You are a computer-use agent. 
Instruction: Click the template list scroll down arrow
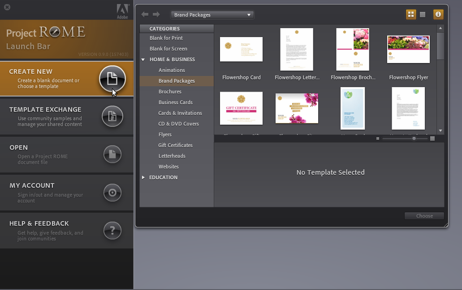click(x=440, y=131)
